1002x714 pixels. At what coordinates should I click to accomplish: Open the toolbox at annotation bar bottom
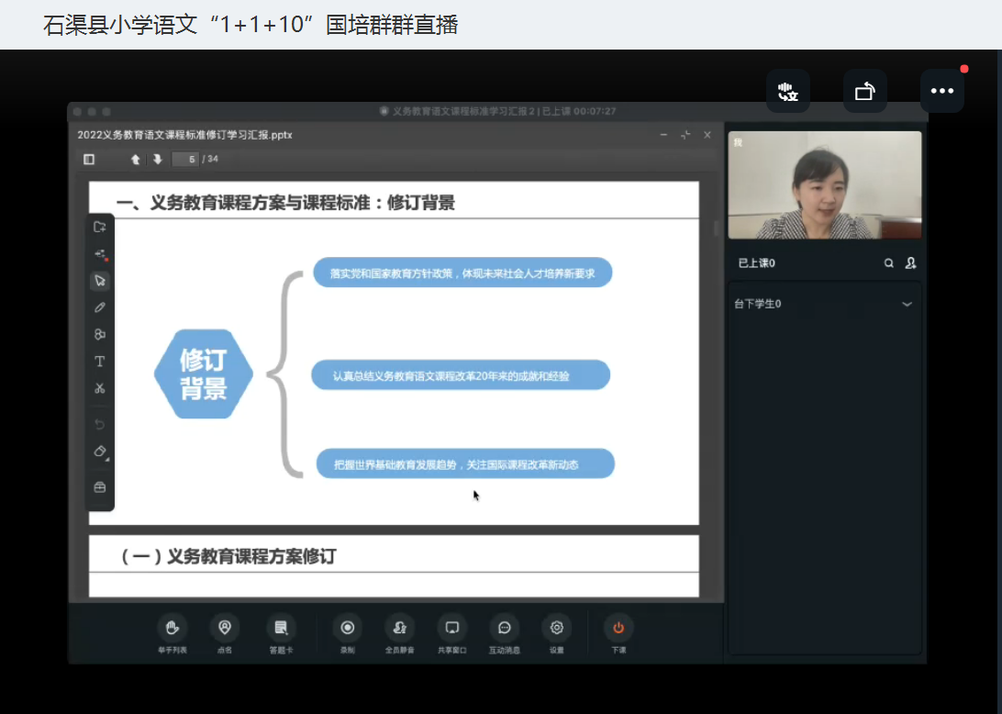point(100,487)
